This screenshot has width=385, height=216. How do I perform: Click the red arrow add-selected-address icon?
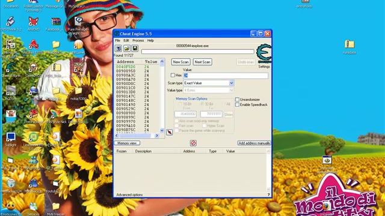[x=170, y=132]
